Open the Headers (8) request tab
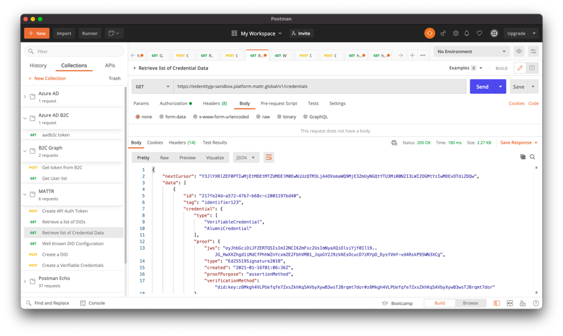The image size is (563, 336). pos(215,103)
